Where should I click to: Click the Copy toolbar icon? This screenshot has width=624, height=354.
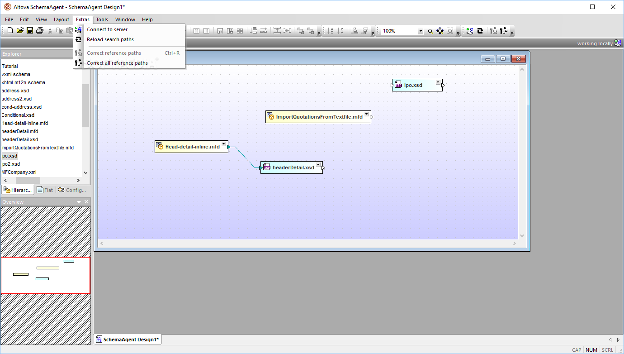tap(60, 31)
